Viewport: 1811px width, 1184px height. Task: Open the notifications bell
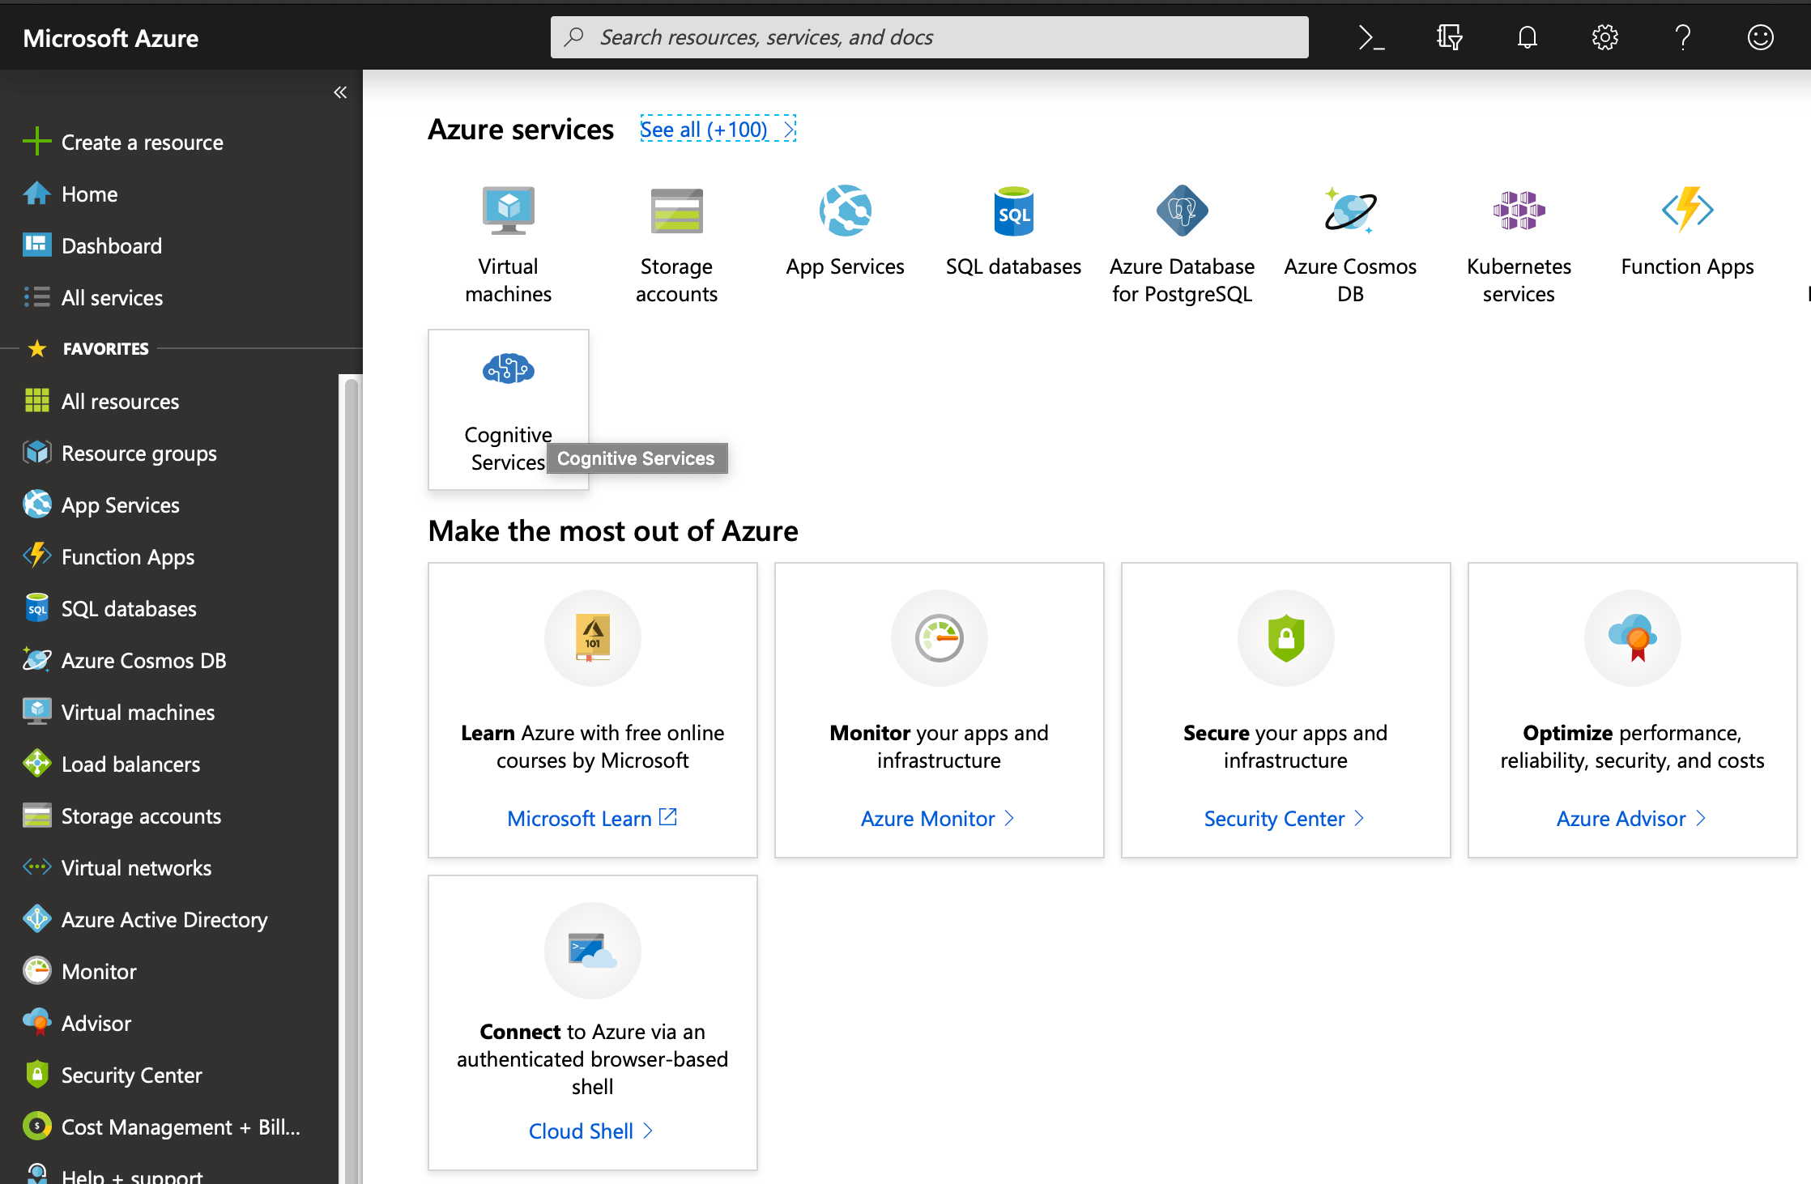coord(1526,36)
